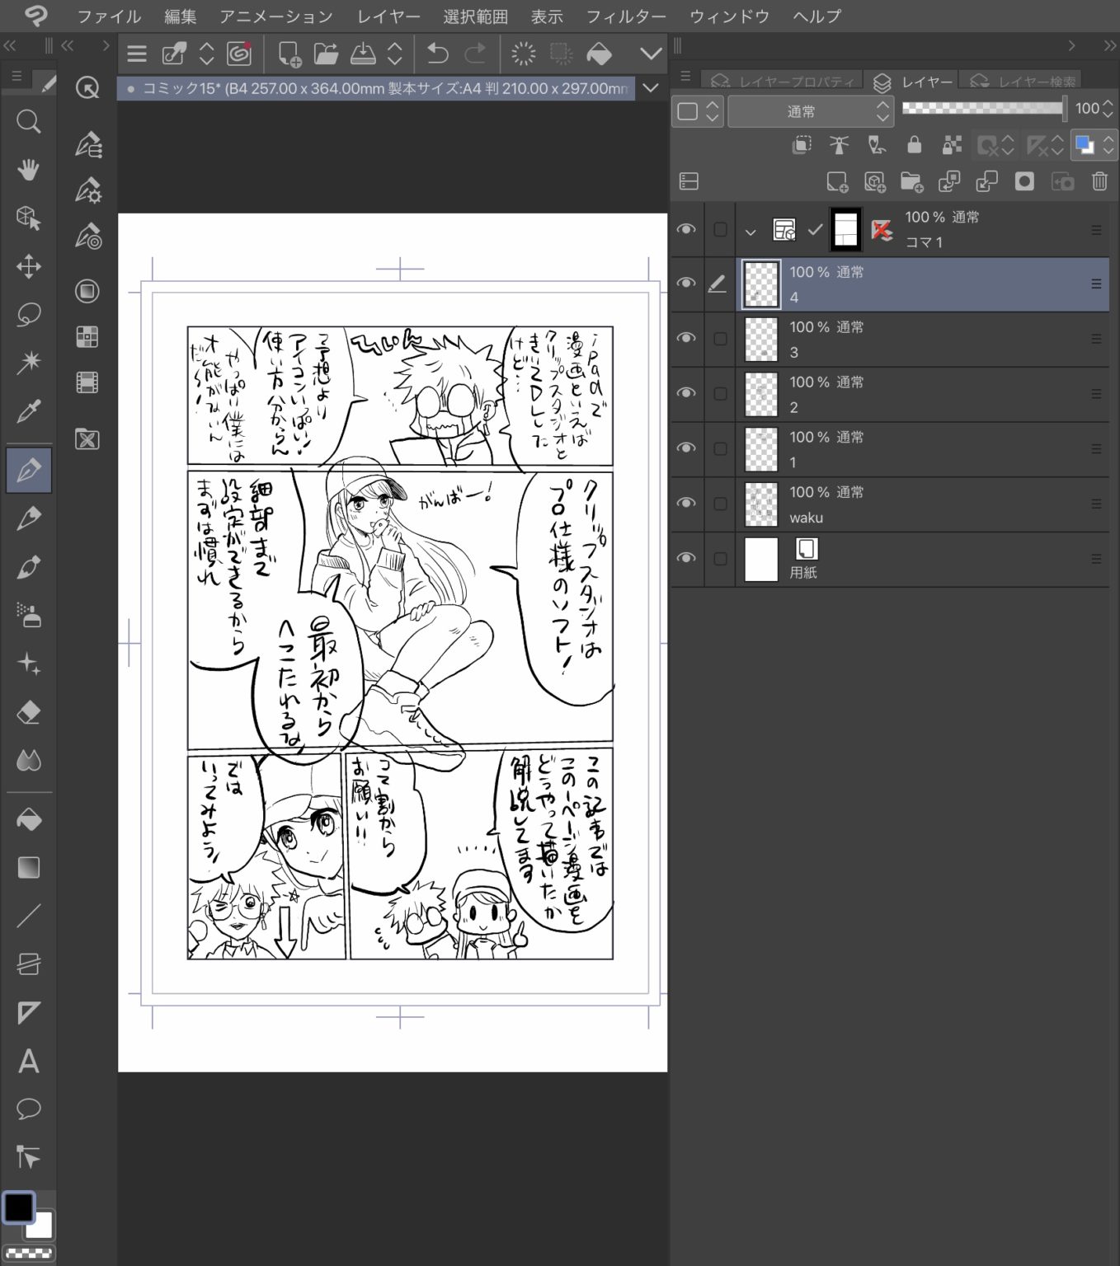The image size is (1120, 1266).
Task: Collapse the コマ1 folder
Action: coord(751,231)
